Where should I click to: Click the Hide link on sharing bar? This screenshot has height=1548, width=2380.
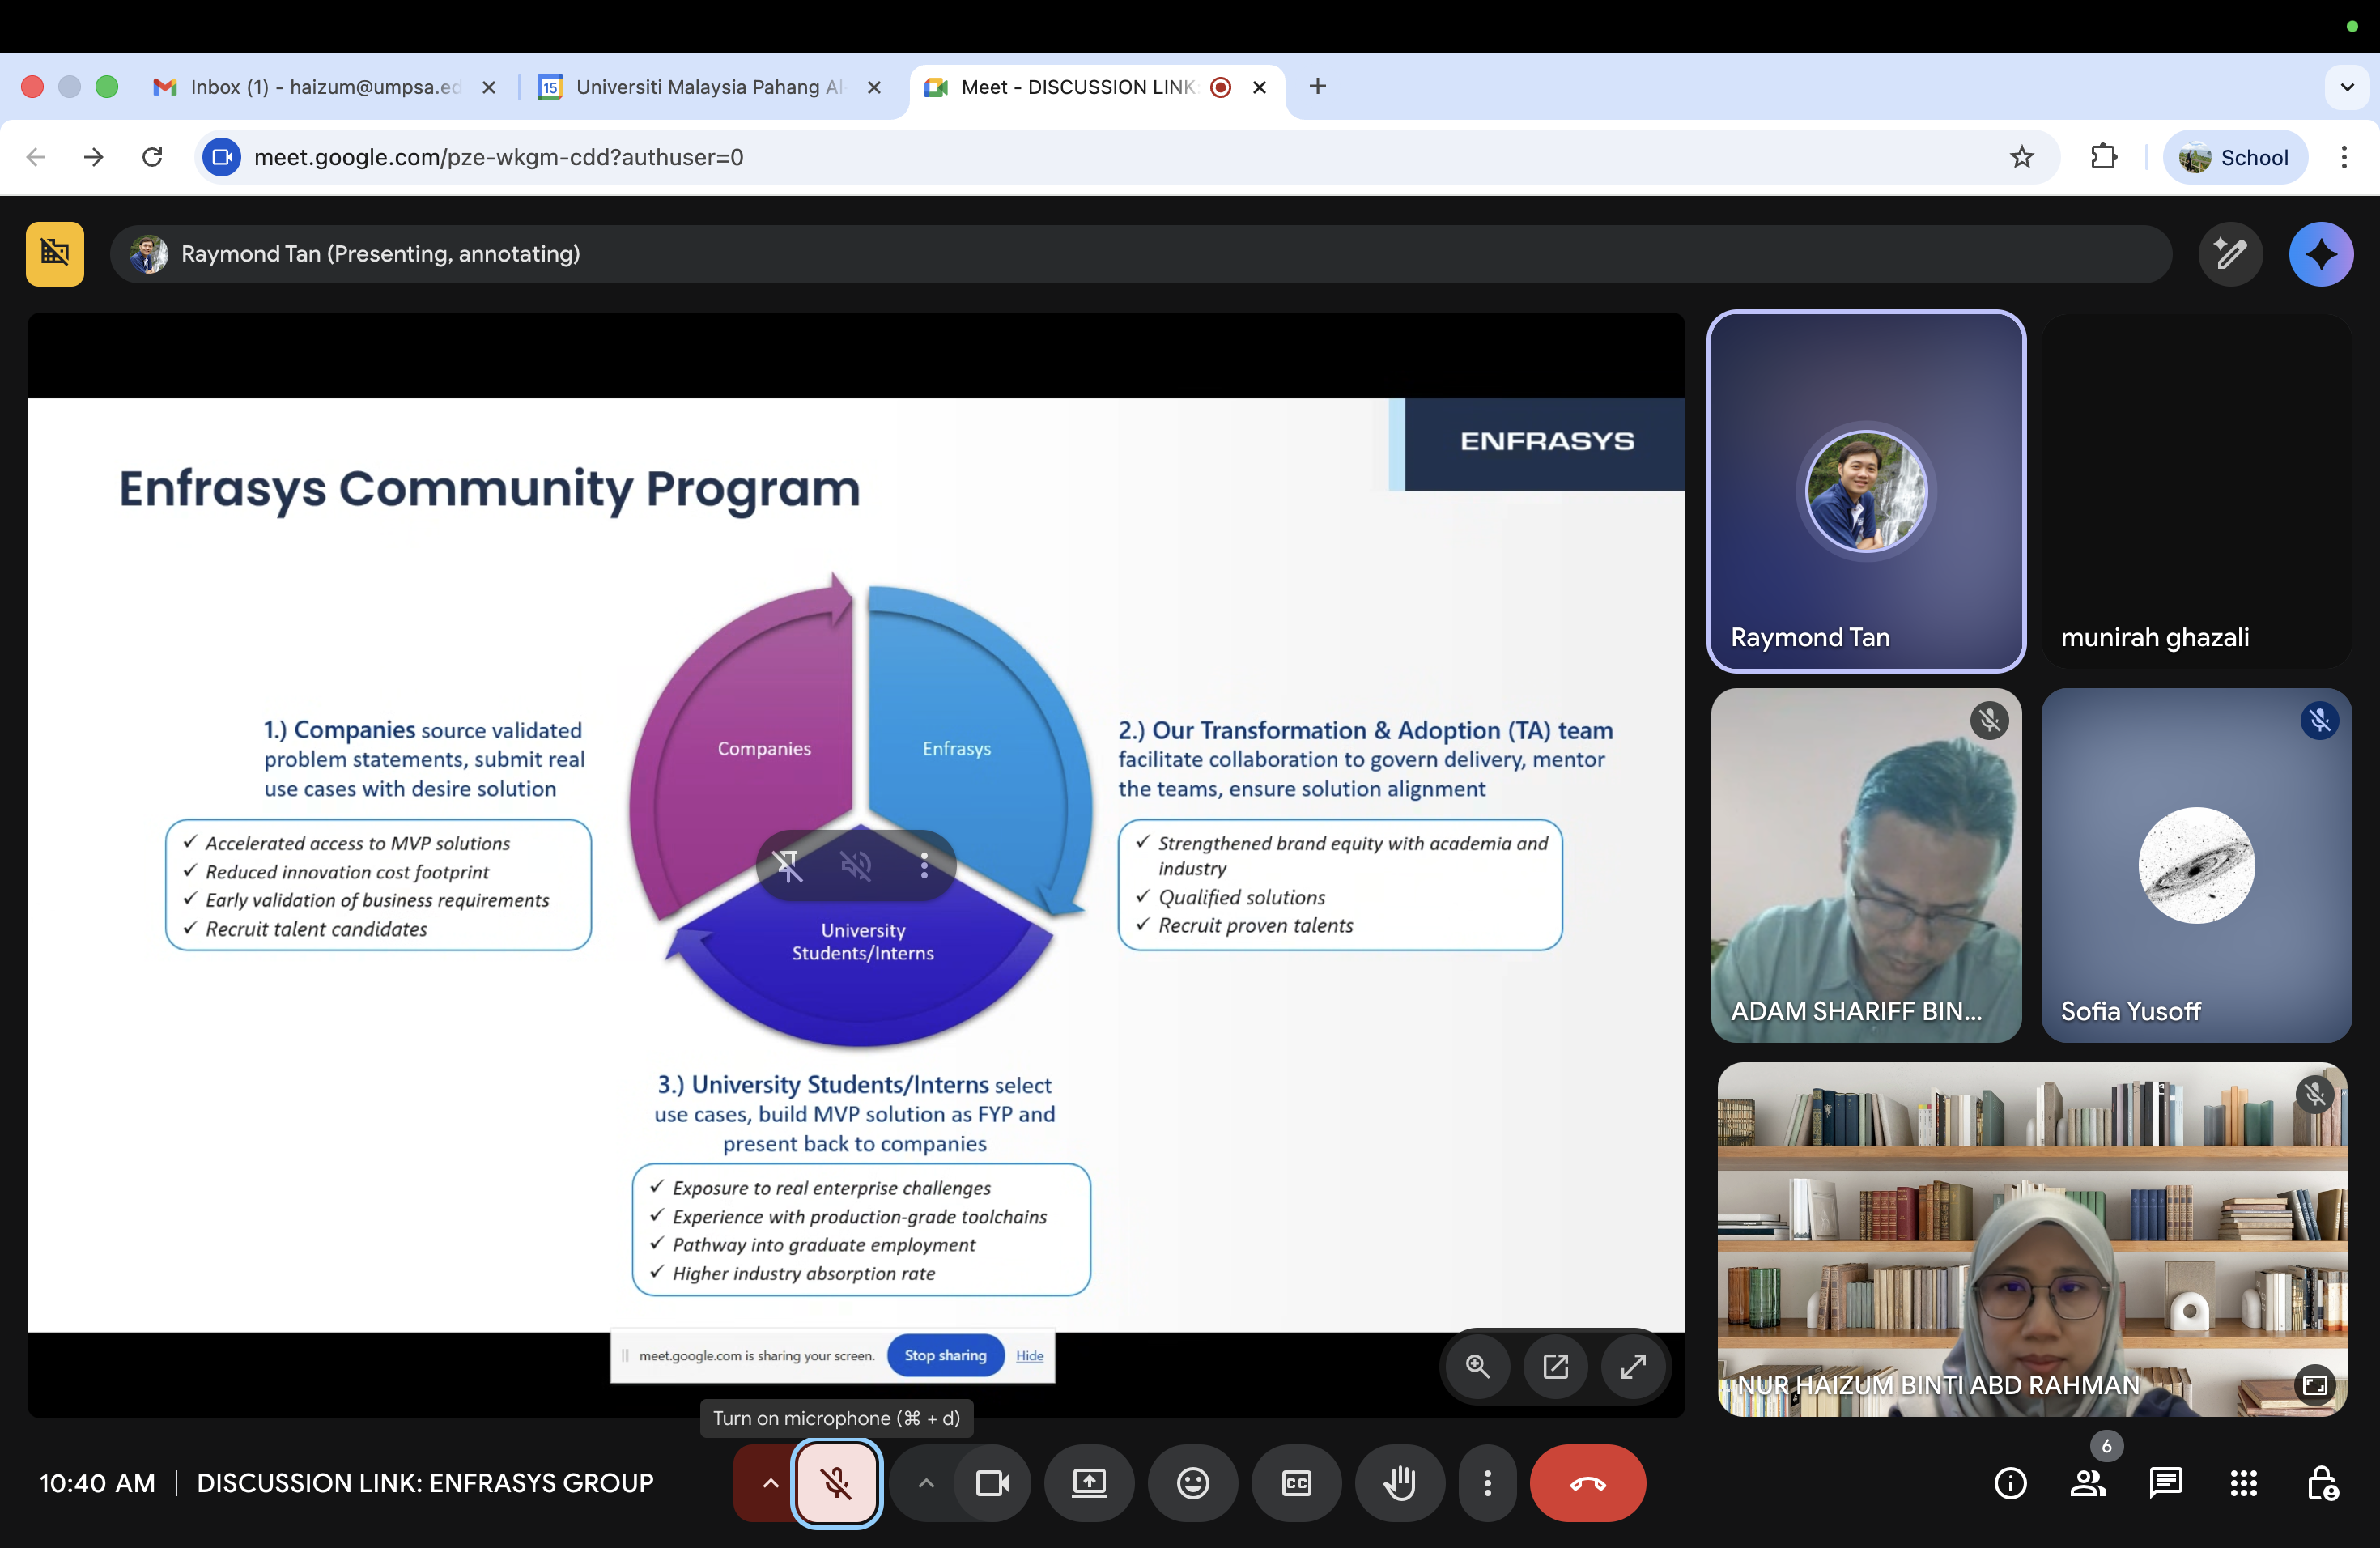pyautogui.click(x=1029, y=1356)
